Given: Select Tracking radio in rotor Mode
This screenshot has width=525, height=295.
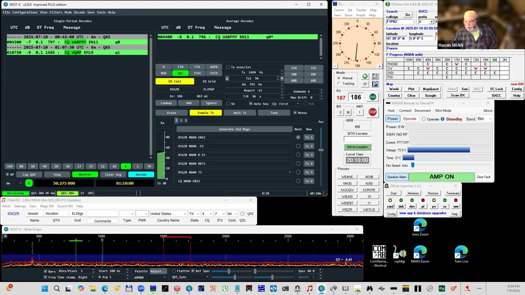Looking at the screenshot, I should click(x=339, y=84).
